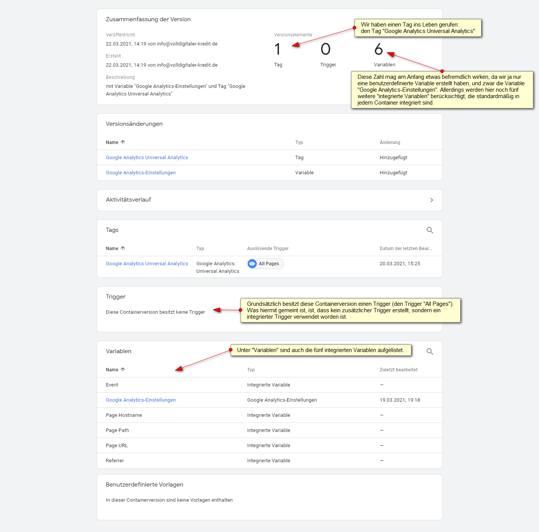Screen dimensions: 539x532
Task: Click the Auslösende Trigger column header
Action: coord(268,249)
